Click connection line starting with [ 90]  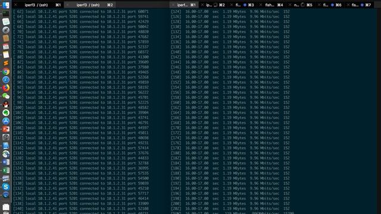pyautogui.click(x=81, y=82)
